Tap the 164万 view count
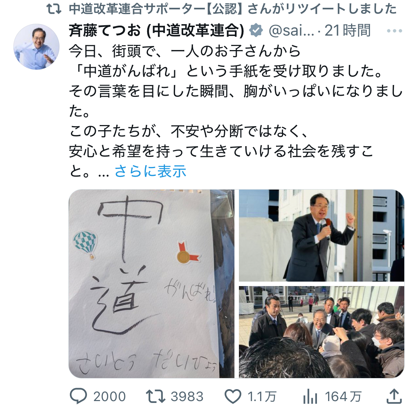Screen dimensions: 418x420 (x=343, y=396)
